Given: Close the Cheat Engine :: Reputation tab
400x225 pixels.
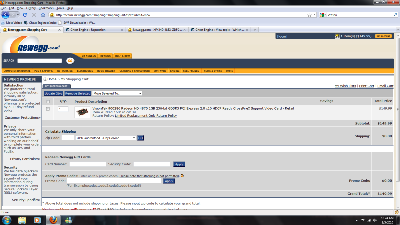Looking at the screenshot, I should (122, 30).
